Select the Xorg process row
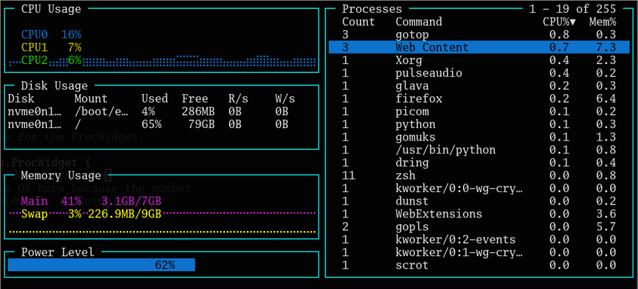Screen dimensions: 638x289 point(479,60)
